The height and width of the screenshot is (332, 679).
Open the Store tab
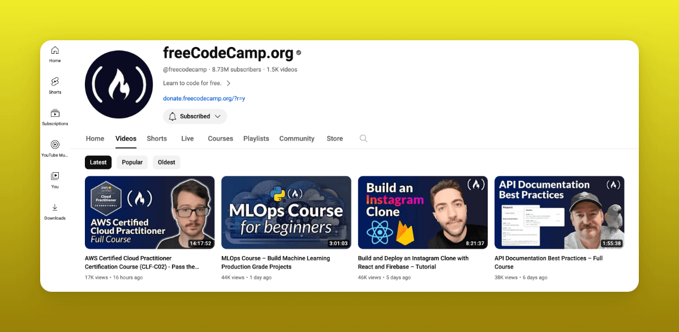click(x=334, y=138)
